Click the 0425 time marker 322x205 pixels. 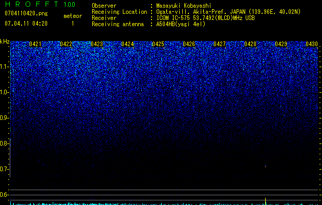click(158, 44)
